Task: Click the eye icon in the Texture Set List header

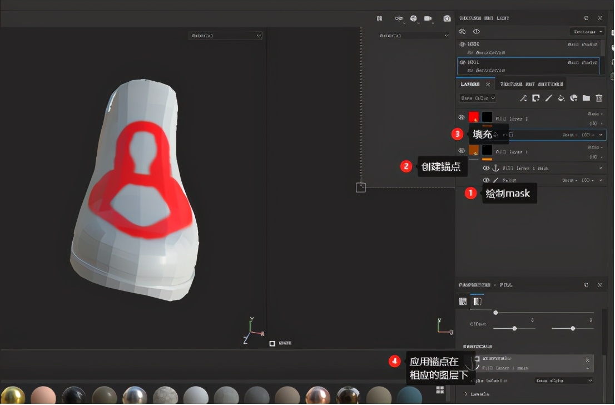Action: coord(476,31)
